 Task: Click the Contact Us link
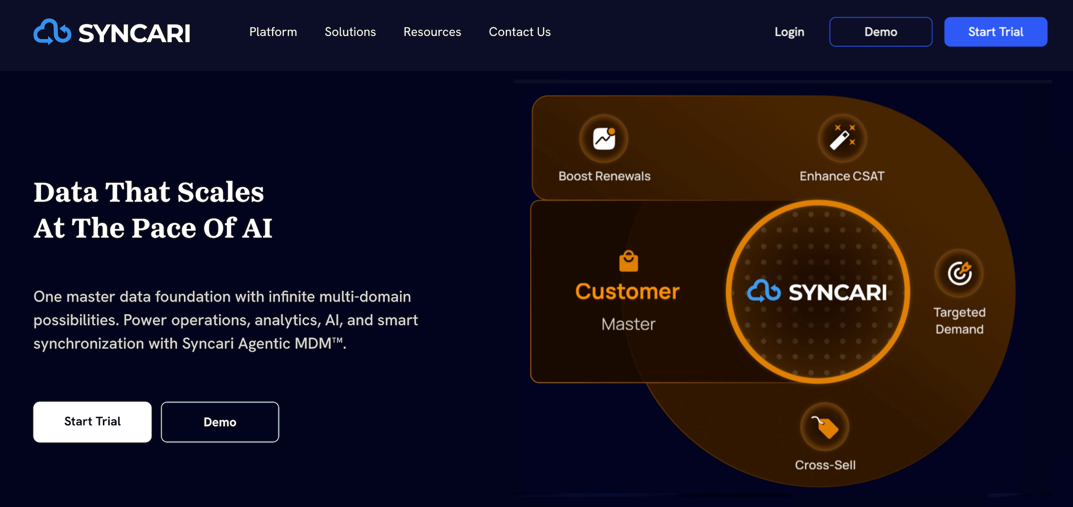click(519, 32)
